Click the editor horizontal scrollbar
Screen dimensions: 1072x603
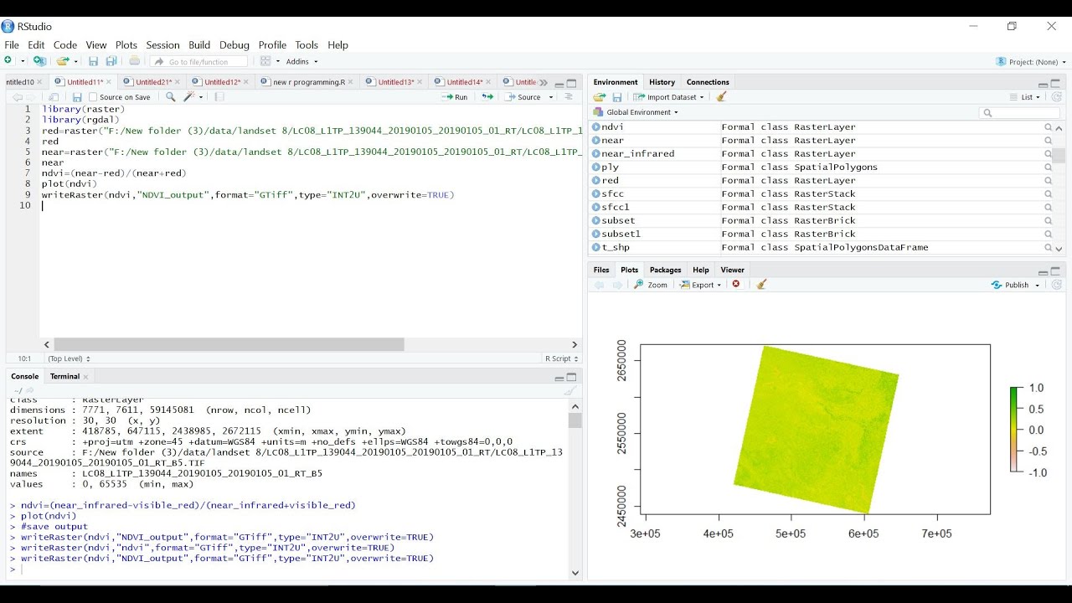tap(229, 344)
